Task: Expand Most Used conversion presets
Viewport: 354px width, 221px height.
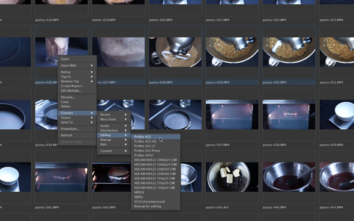Action: pyautogui.click(x=114, y=119)
